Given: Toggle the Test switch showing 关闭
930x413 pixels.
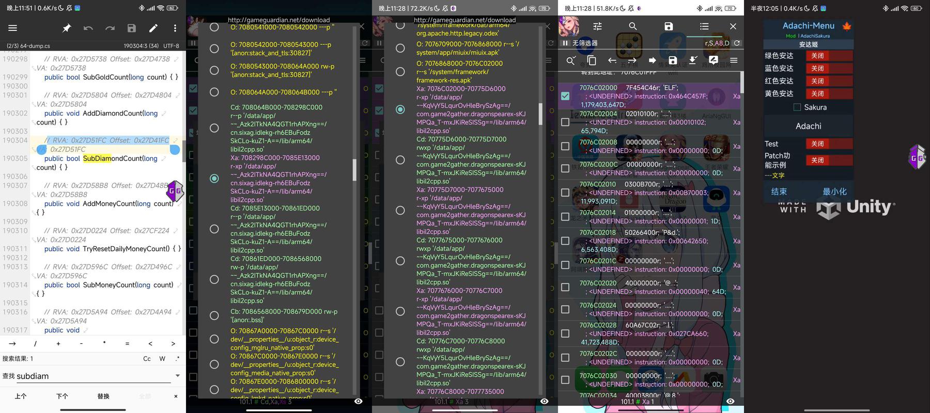Looking at the screenshot, I should pyautogui.click(x=829, y=144).
